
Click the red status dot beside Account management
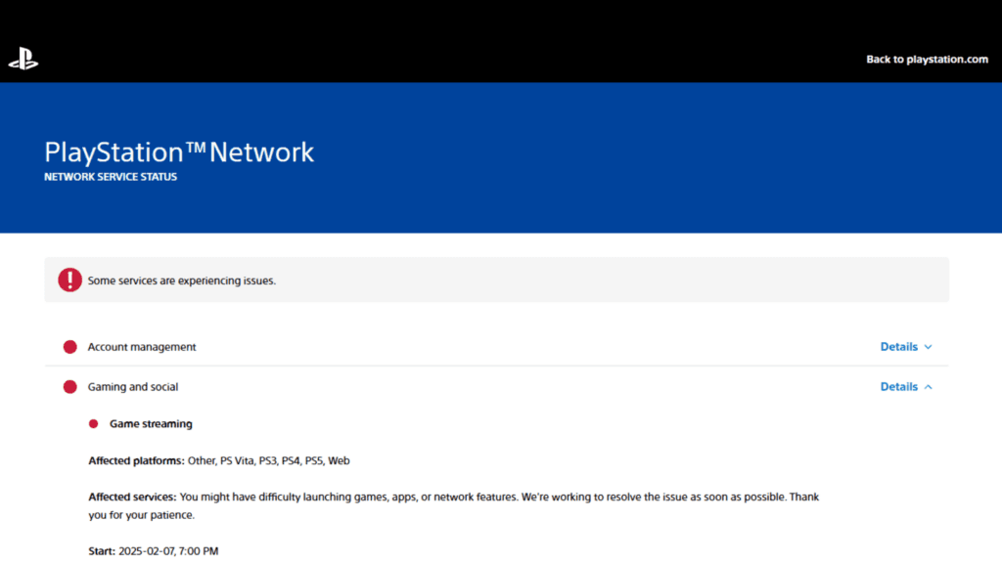(x=69, y=346)
